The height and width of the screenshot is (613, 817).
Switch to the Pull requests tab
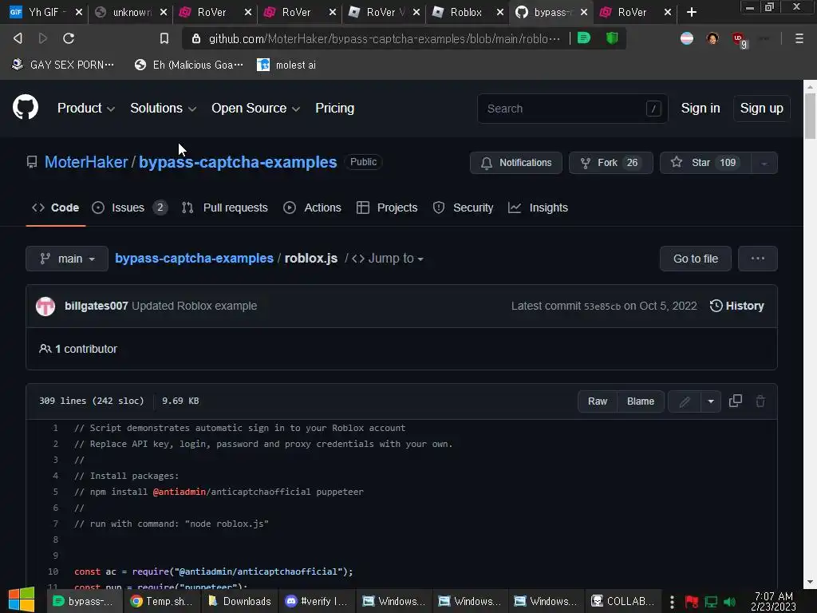(224, 208)
